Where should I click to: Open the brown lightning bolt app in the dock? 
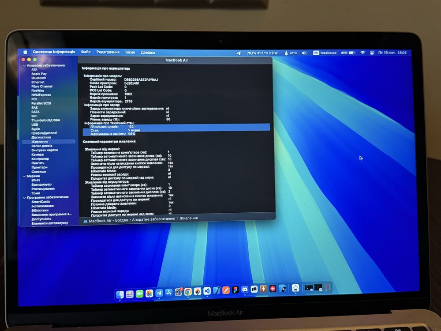pyautogui.click(x=264, y=289)
